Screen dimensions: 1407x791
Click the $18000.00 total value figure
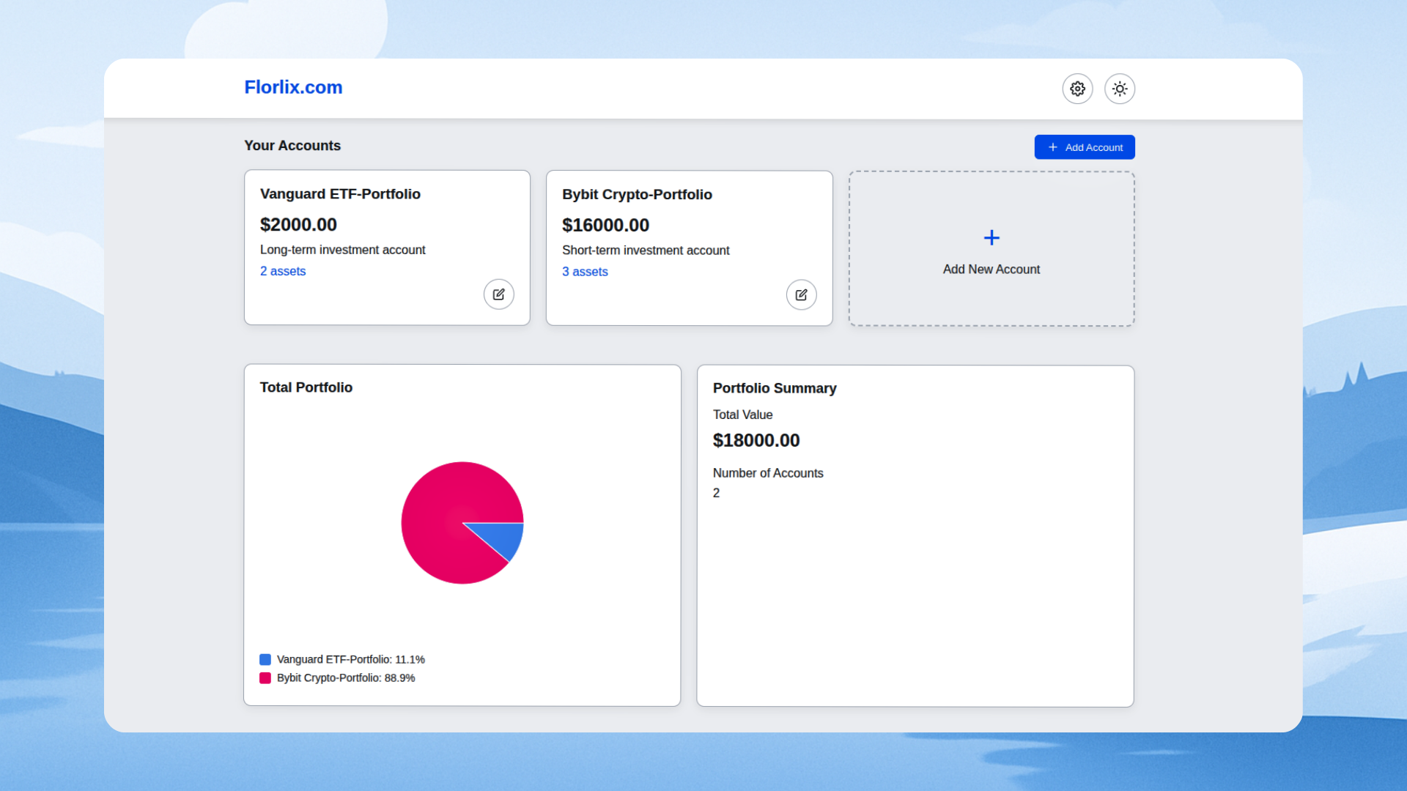(756, 440)
